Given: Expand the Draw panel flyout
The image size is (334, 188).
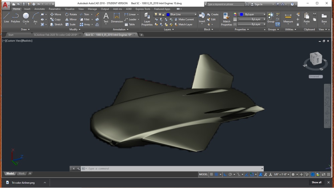Looking at the screenshot, I should coord(24,29).
